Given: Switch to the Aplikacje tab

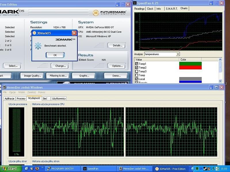Looking at the screenshot, I should pyautogui.click(x=9, y=98).
